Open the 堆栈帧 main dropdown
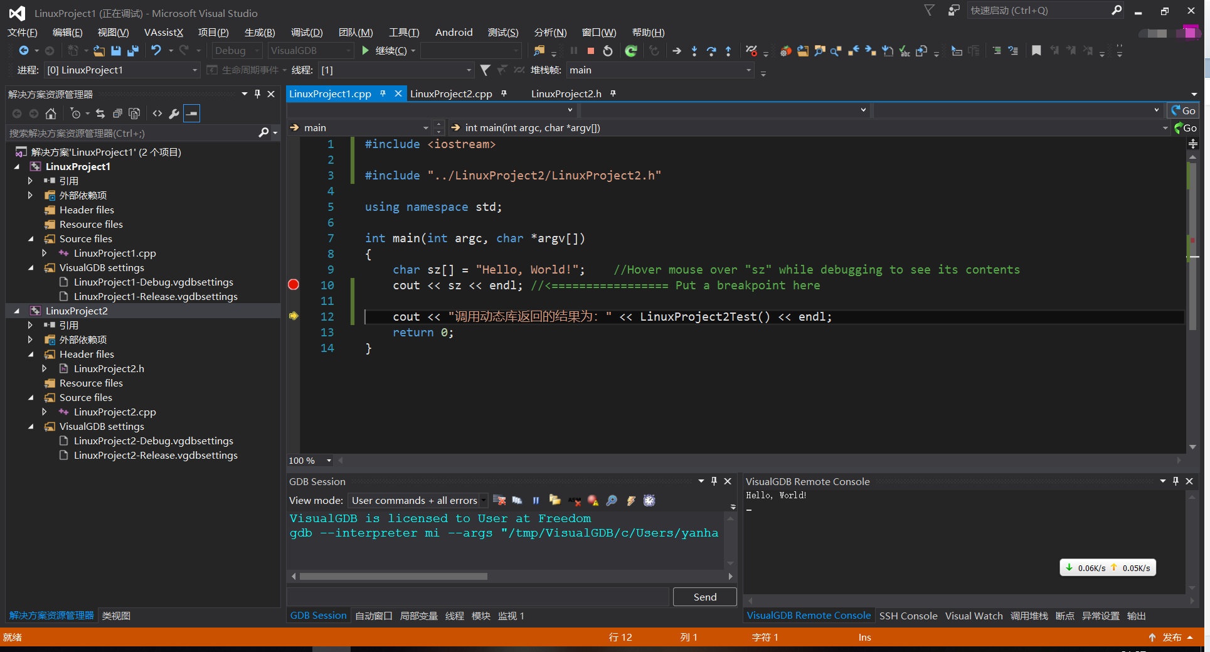Viewport: 1210px width, 652px height. pos(748,70)
